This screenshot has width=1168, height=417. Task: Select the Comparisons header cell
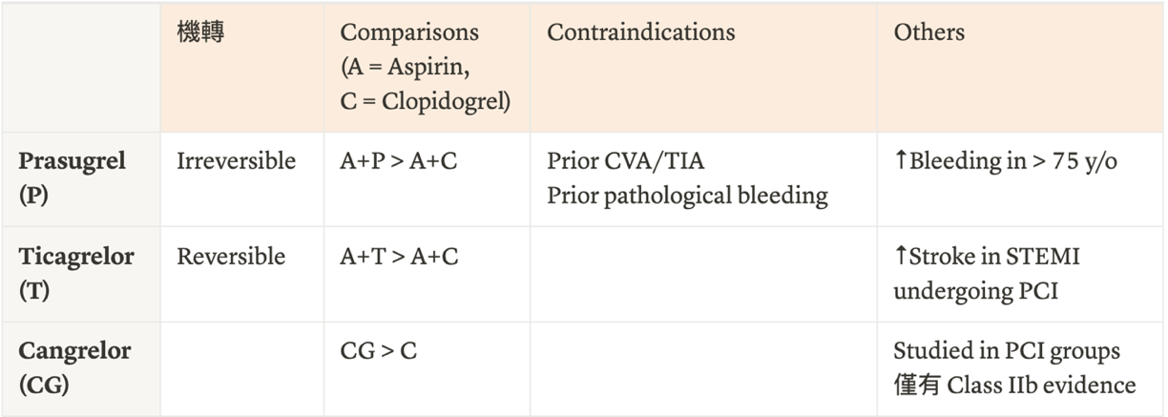[x=427, y=68]
